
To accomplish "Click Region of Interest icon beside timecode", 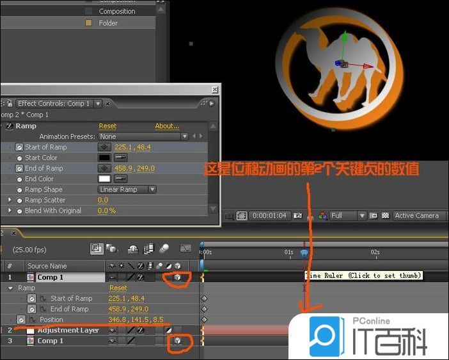I will coord(242,215).
